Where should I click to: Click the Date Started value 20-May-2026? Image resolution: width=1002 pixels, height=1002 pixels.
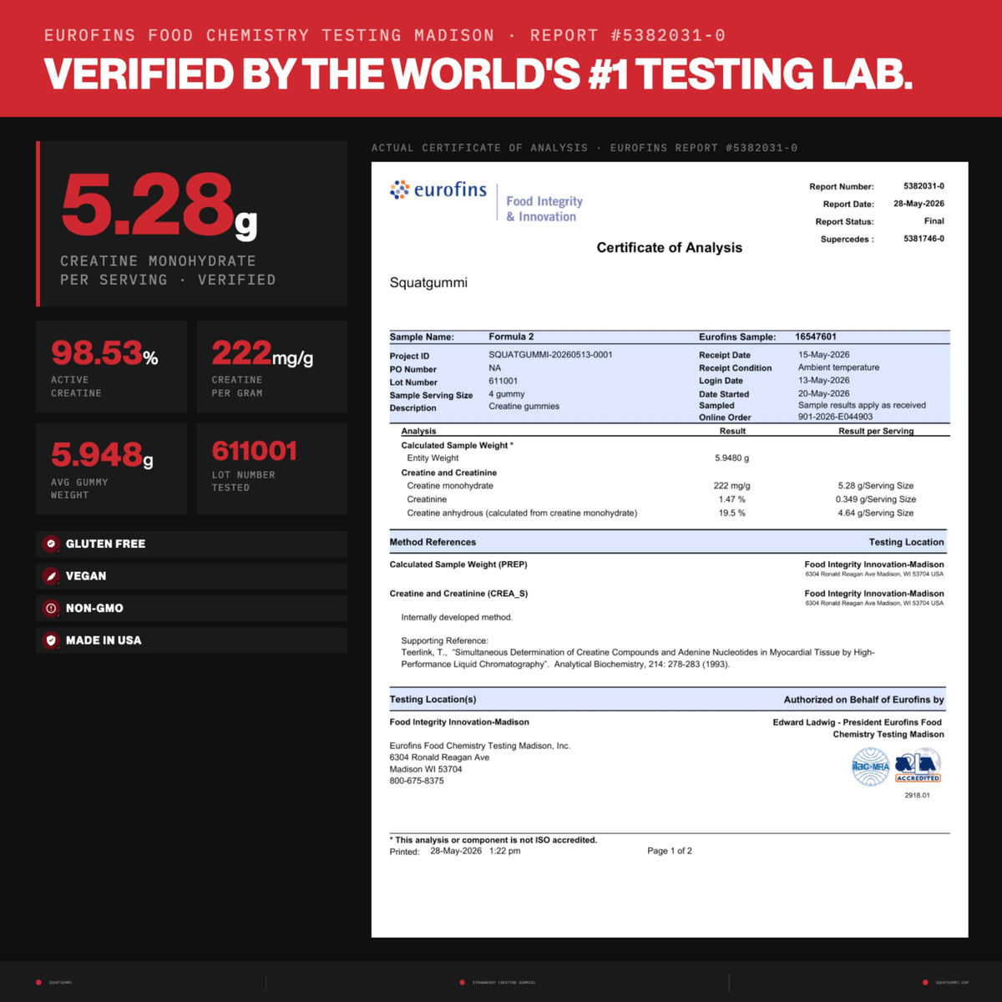[823, 394]
